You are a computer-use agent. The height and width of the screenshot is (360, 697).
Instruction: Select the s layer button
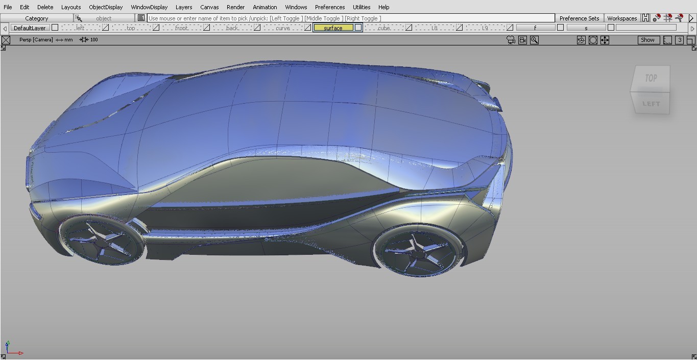pyautogui.click(x=586, y=28)
